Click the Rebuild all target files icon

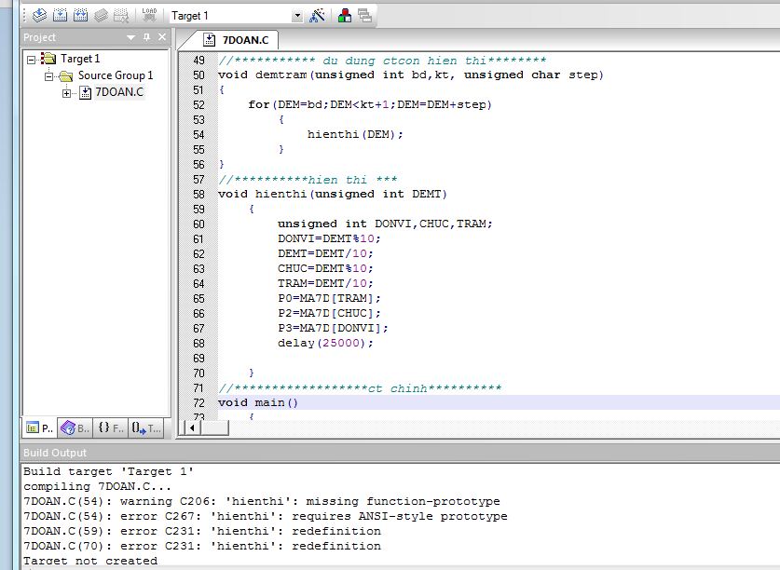[81, 15]
